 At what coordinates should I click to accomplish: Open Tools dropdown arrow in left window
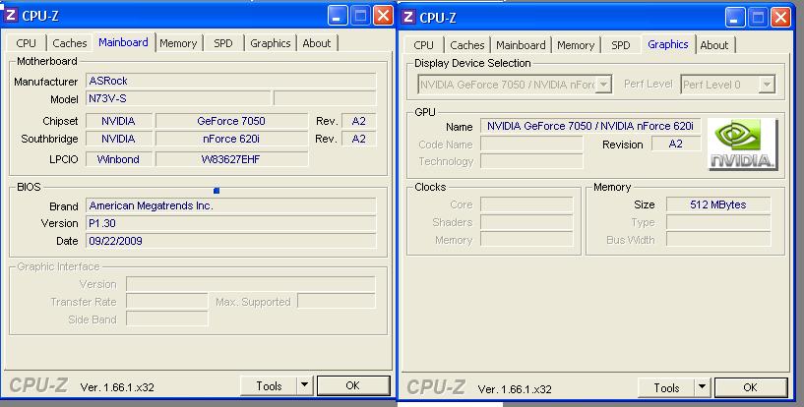305,385
